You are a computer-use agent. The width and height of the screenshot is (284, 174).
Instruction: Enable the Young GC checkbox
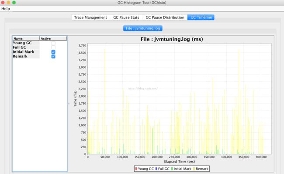(x=53, y=43)
